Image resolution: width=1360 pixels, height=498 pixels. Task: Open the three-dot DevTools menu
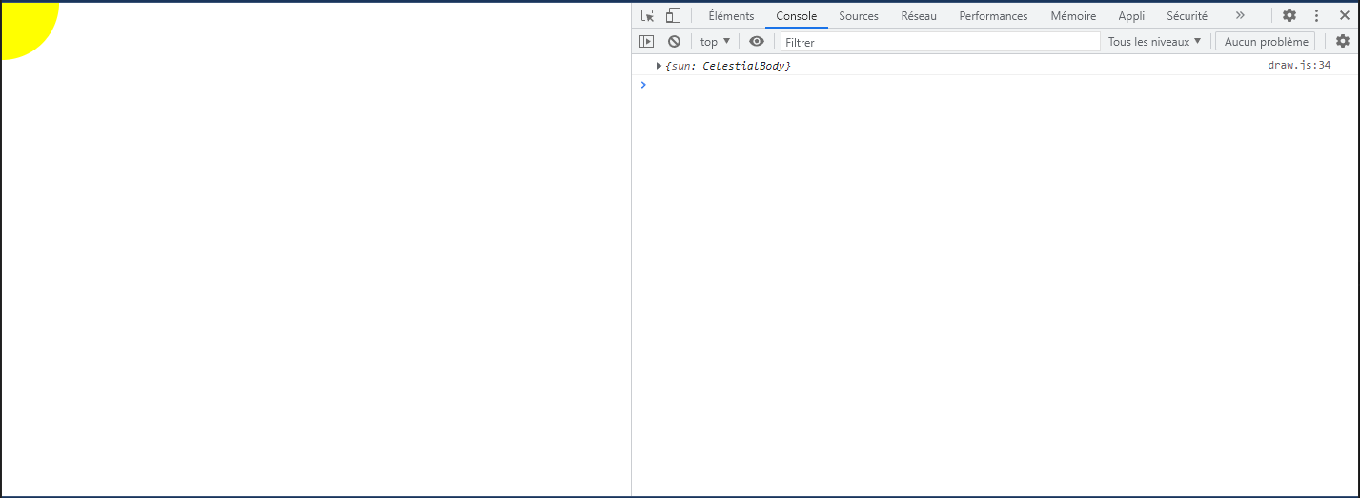pos(1317,15)
